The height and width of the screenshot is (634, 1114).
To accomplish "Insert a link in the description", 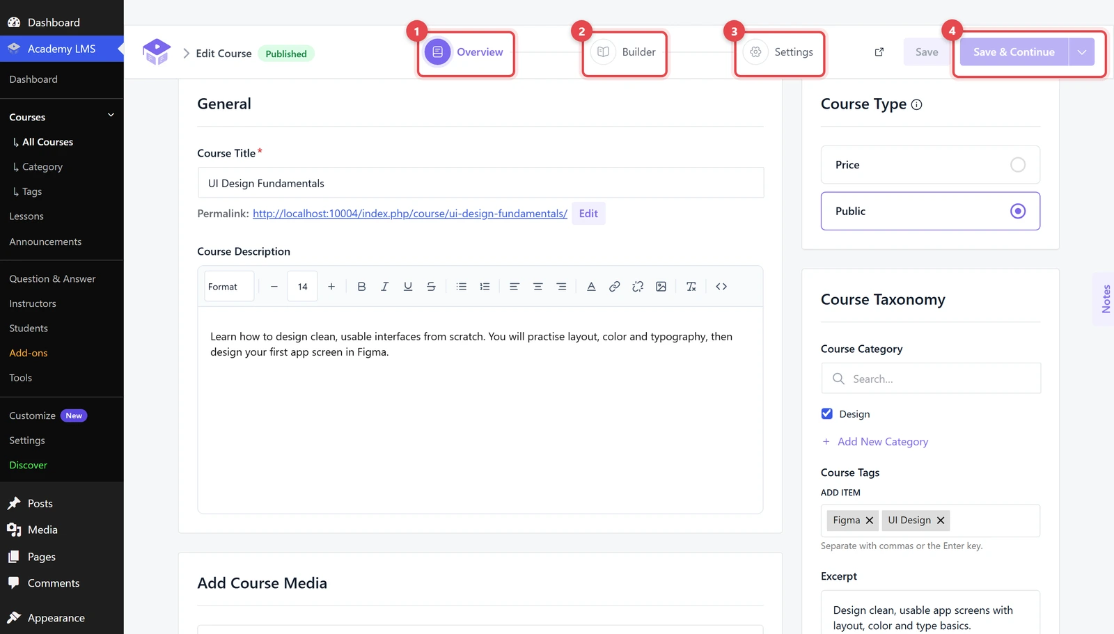I will click(614, 287).
